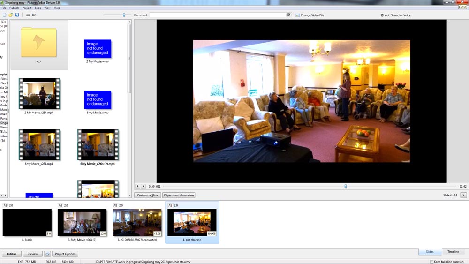This screenshot has height=264, width=469.
Task: Click the 640 x 480 status entry
Action: (x=68, y=262)
